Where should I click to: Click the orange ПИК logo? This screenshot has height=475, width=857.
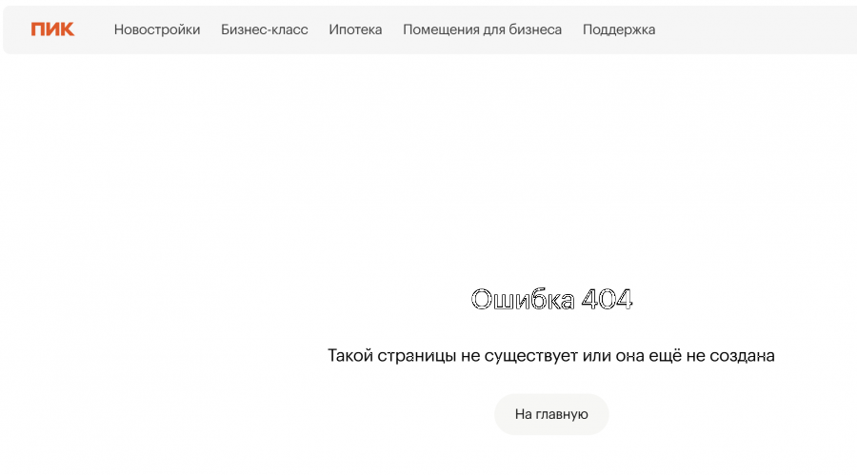pyautogui.click(x=52, y=30)
